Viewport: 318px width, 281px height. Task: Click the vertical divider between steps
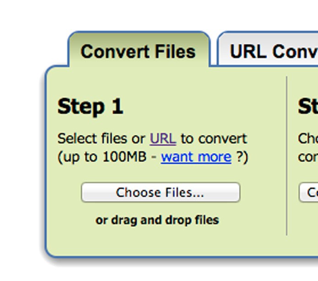286,156
